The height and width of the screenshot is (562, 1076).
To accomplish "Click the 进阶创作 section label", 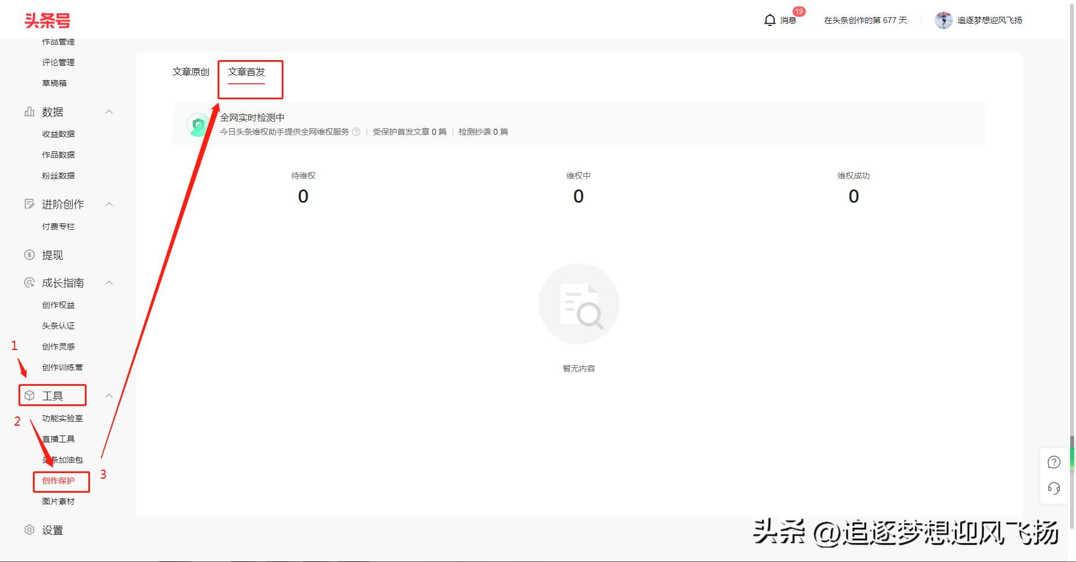I will coord(63,204).
